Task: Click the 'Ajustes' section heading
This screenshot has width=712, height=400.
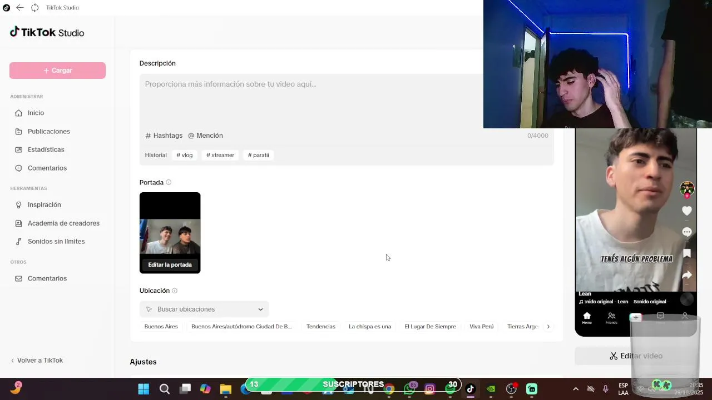Action: pos(143,362)
